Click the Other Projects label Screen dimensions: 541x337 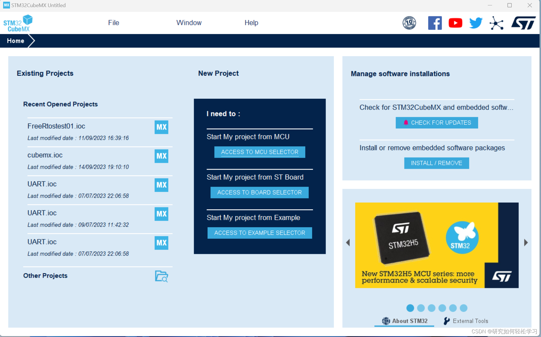click(45, 275)
